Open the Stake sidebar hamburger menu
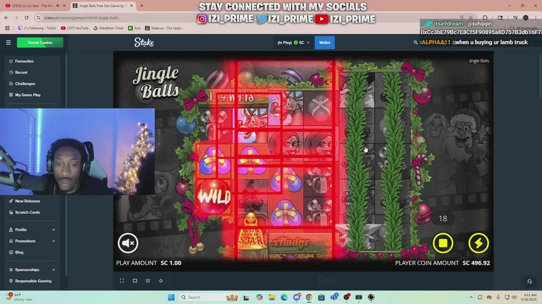Image resolution: width=542 pixels, height=304 pixels. coord(8,42)
